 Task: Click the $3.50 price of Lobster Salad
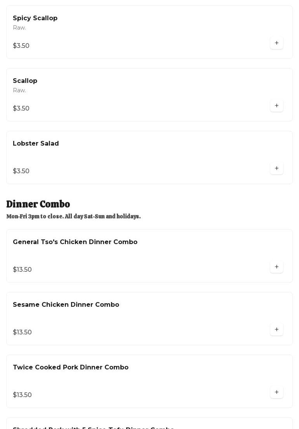point(21,171)
